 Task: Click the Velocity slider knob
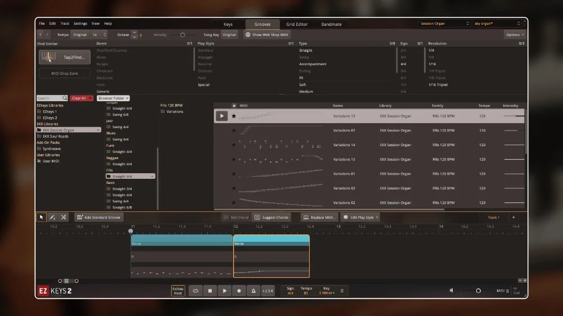coord(183,35)
